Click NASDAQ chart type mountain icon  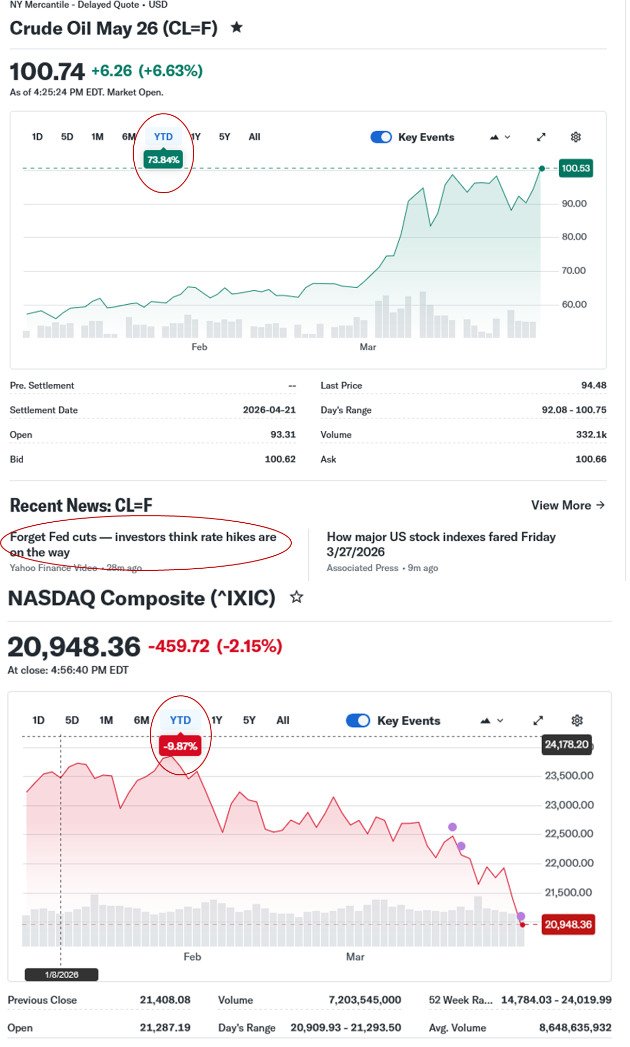(x=485, y=721)
